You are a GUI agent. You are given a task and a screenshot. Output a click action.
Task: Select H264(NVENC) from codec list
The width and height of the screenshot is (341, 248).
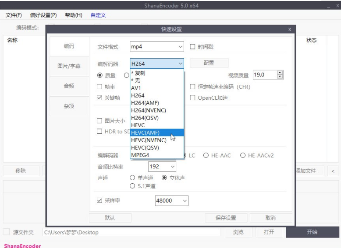coord(157,110)
